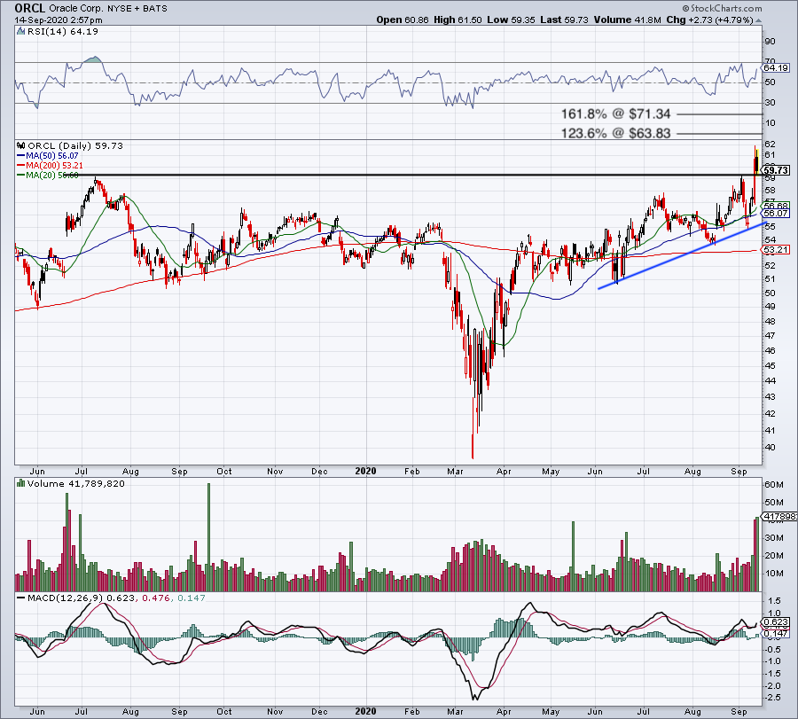This screenshot has height=719, width=798.
Task: Click the MA(50) 56.07 legend entry
Action: click(x=47, y=156)
